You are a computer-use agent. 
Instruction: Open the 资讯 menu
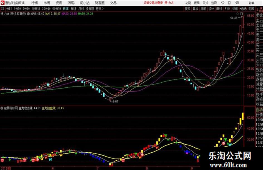59,3
